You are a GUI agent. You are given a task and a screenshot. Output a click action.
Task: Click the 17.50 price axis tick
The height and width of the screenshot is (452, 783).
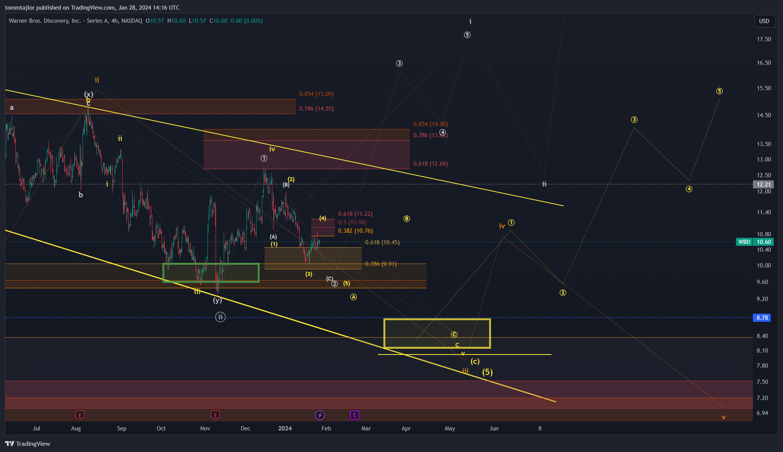click(764, 39)
